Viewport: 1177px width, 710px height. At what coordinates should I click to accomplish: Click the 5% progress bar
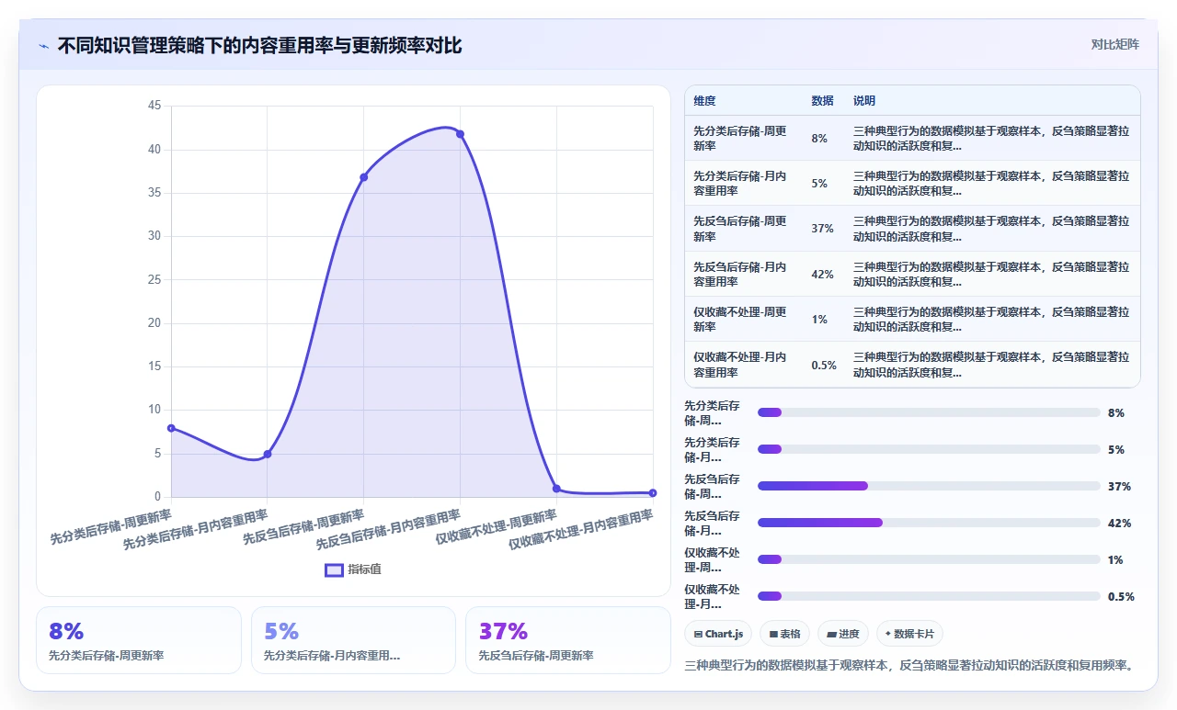coord(929,449)
